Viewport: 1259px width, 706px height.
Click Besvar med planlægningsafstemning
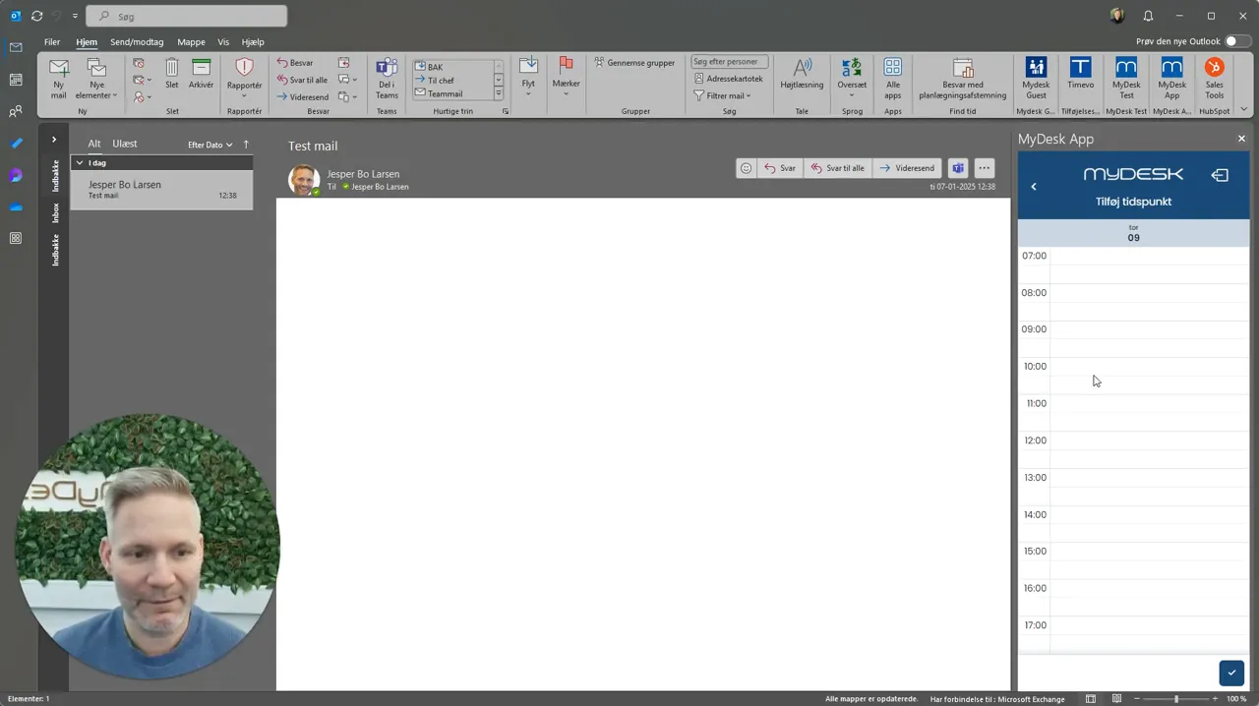[963, 79]
